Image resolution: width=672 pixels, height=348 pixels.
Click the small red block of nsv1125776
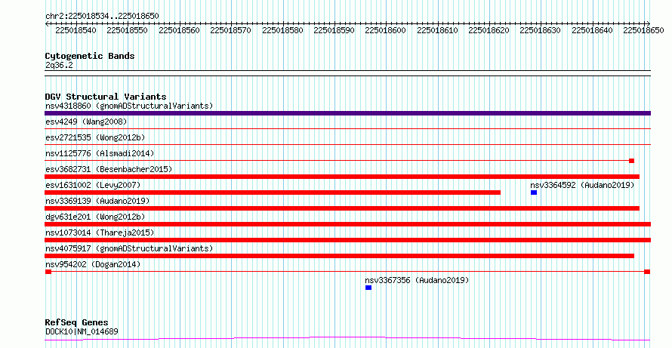coord(632,161)
